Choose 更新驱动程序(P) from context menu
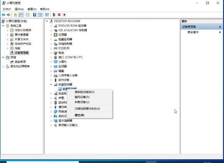The width and height of the screenshot is (224, 163). click(85, 92)
